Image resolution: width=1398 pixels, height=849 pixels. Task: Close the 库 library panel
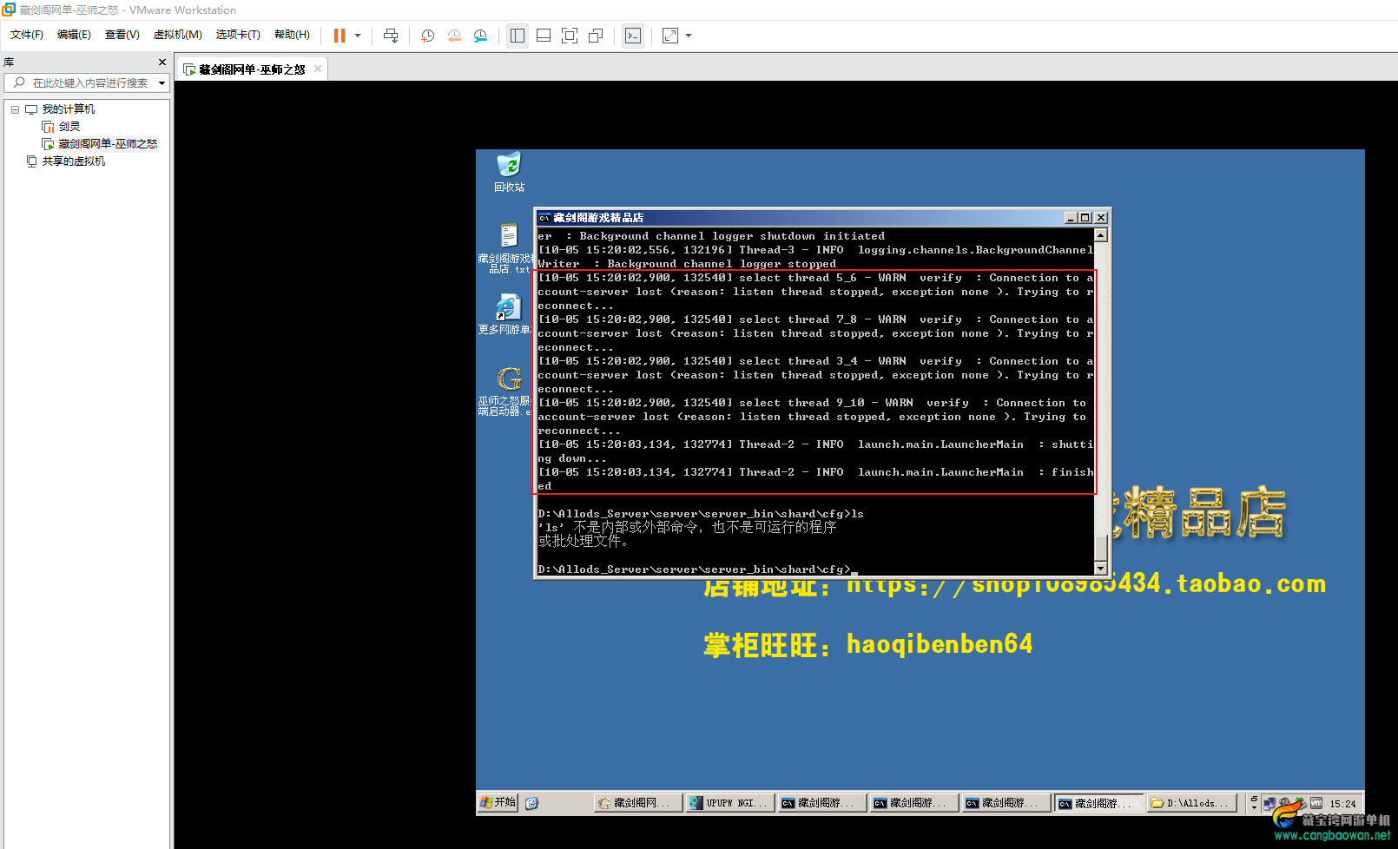click(x=162, y=63)
